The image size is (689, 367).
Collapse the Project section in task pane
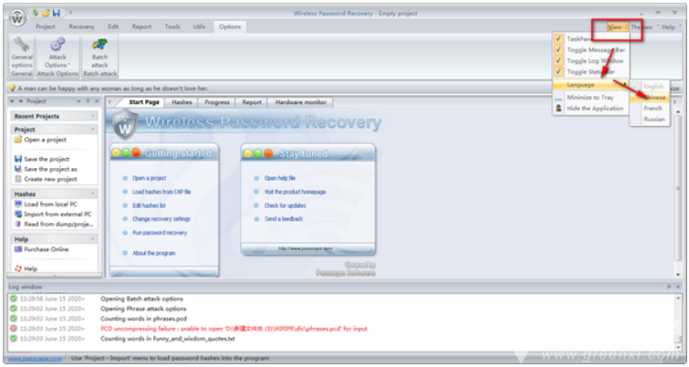coord(93,130)
